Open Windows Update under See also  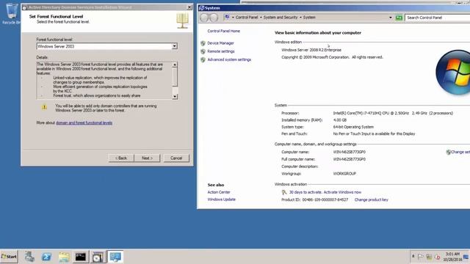[x=222, y=199]
